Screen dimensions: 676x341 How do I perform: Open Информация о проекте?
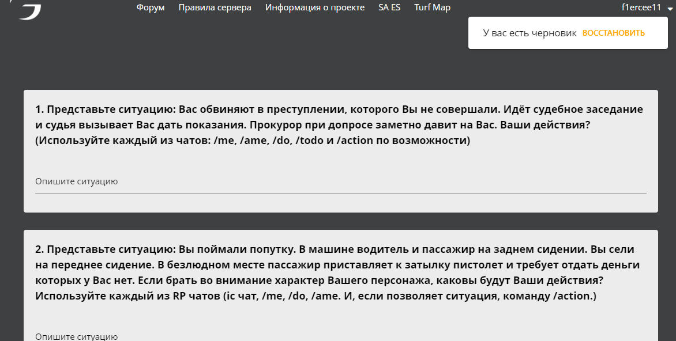[314, 7]
